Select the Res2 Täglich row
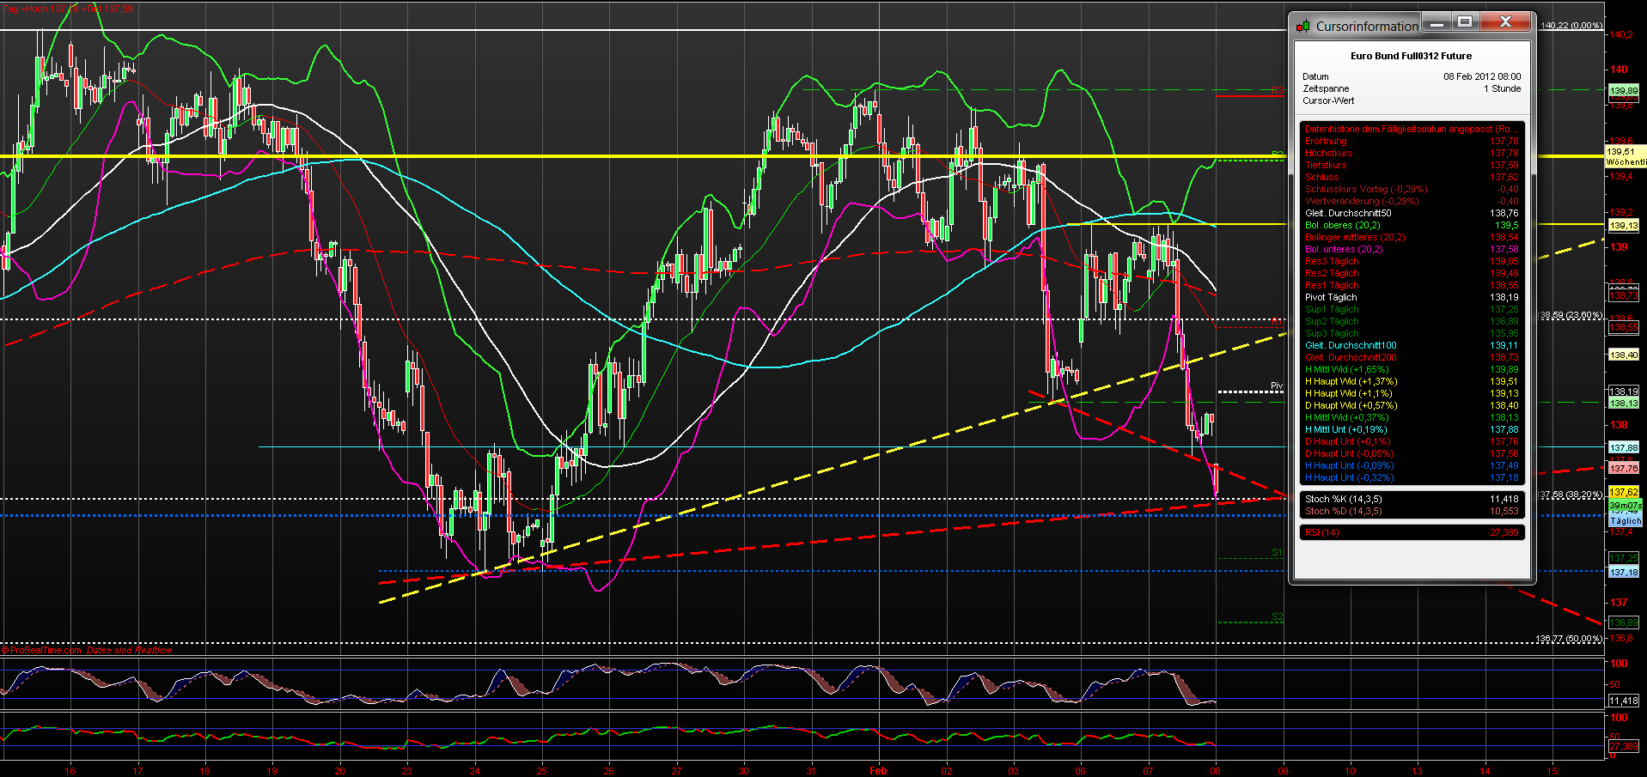Image resolution: width=1647 pixels, height=777 pixels. click(1411, 273)
